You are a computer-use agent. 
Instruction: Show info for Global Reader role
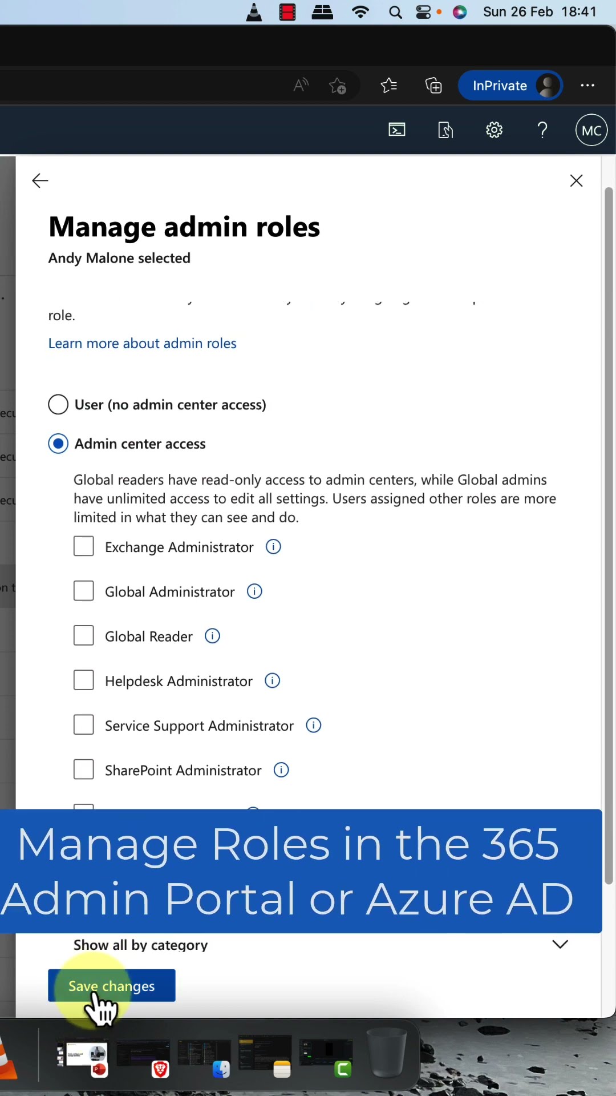coord(213,636)
